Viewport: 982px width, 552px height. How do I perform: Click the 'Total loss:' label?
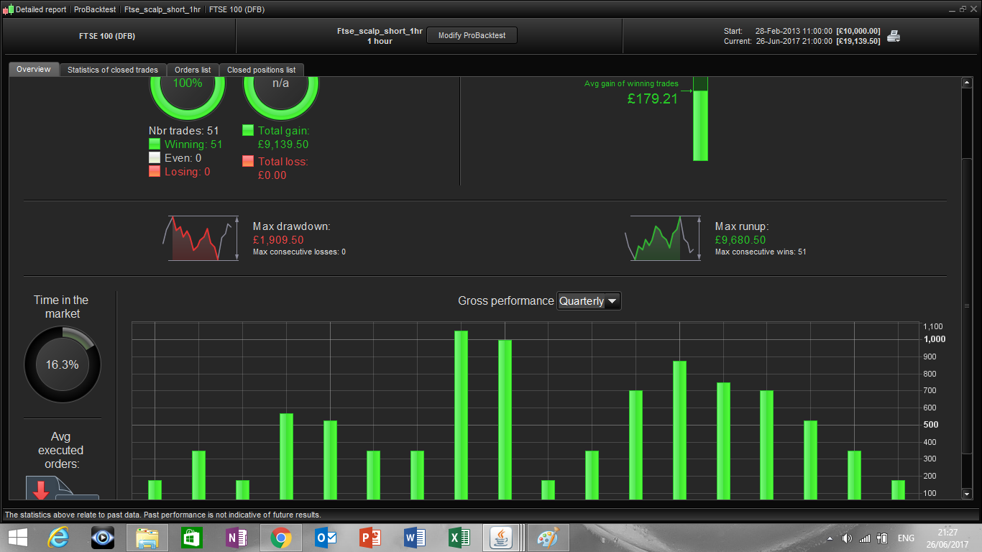[x=283, y=162]
